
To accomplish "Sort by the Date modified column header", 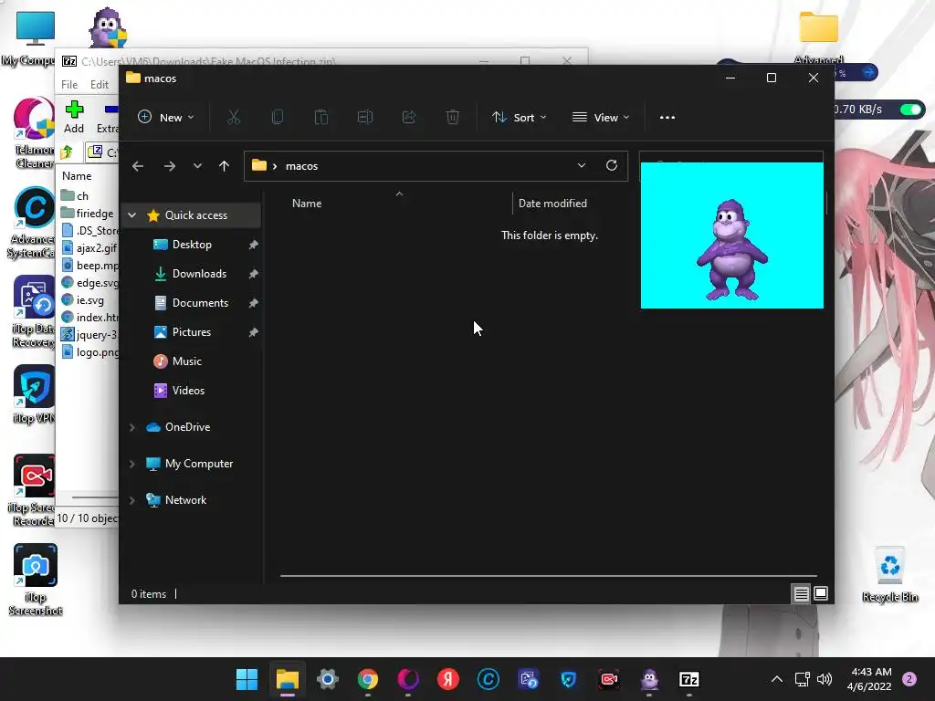I will click(x=552, y=204).
